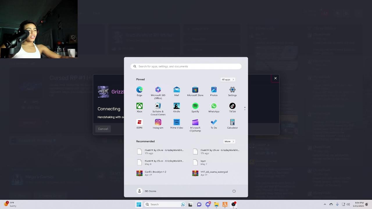Open the DD Osama user account menu
Screen dimensions: 372x209
147,191
